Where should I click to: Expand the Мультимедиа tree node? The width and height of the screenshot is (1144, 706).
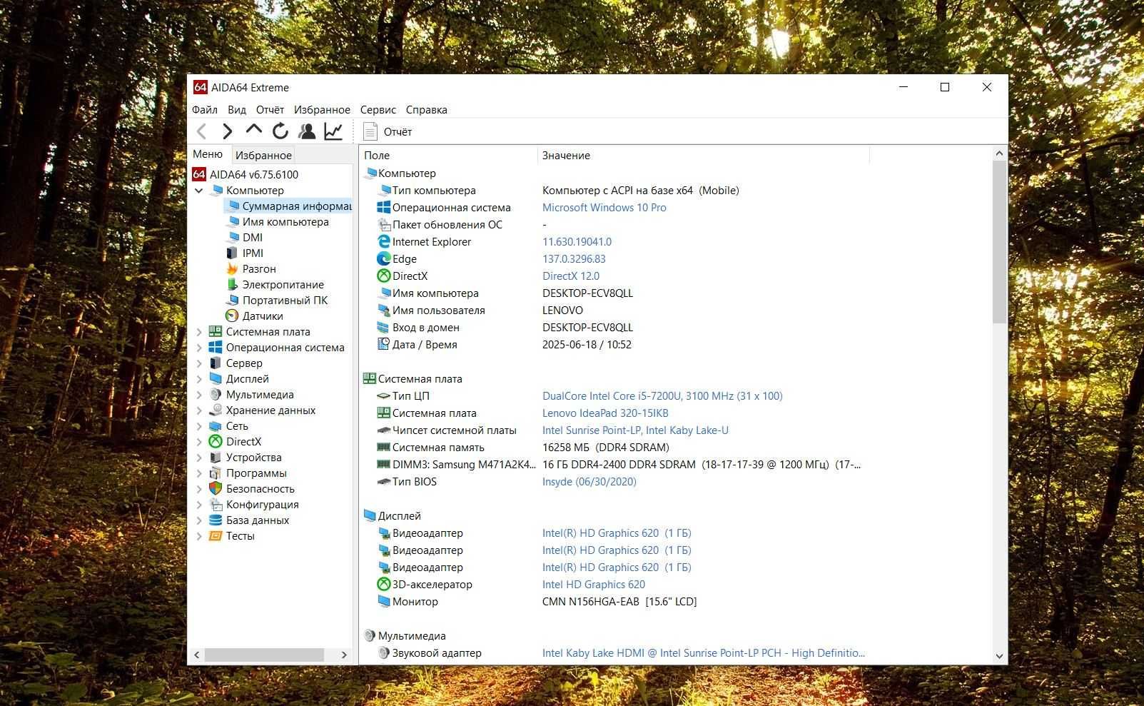pyautogui.click(x=199, y=395)
